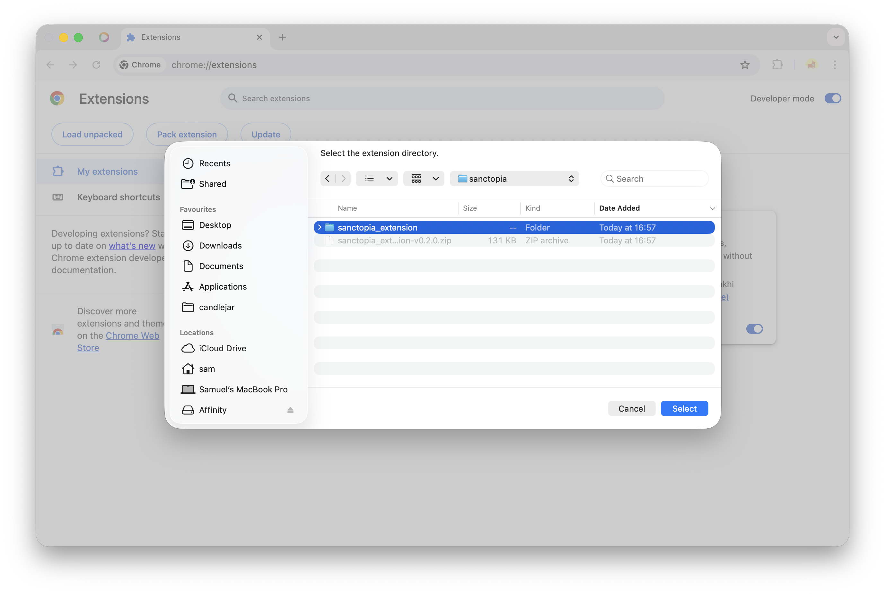This screenshot has width=885, height=594.
Task: Flip the extension enable switch on the card
Action: click(x=754, y=329)
